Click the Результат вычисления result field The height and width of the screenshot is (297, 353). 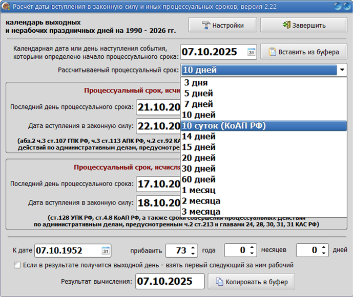[x=170, y=281]
